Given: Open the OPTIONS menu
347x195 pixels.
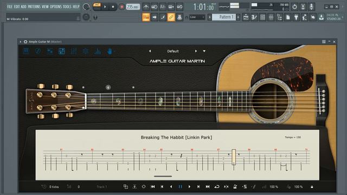Looking at the screenshot, I should coord(56,6).
